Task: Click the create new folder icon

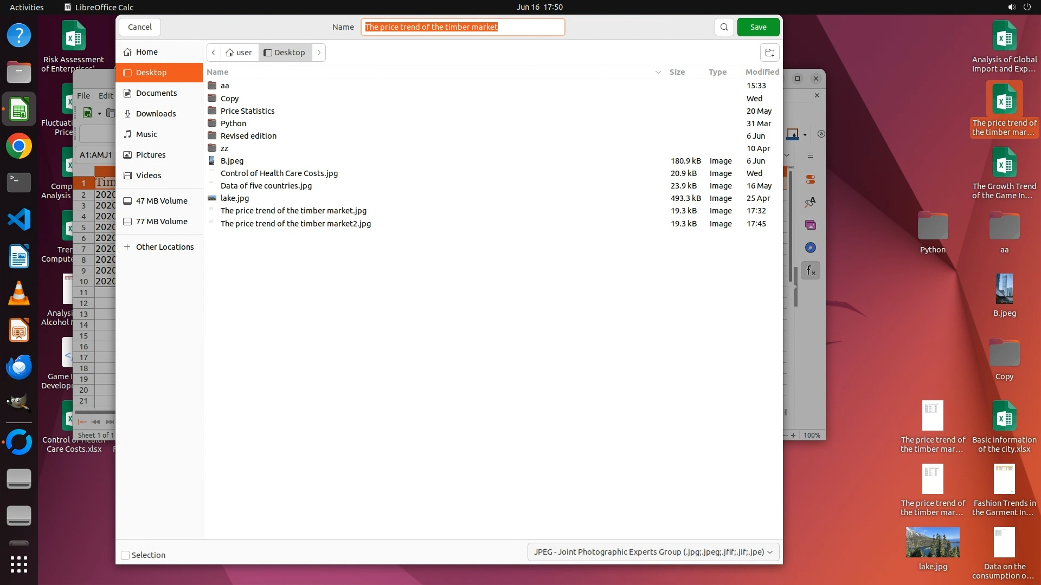Action: [x=769, y=53]
